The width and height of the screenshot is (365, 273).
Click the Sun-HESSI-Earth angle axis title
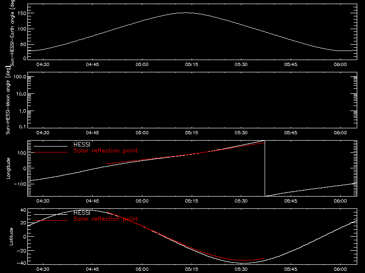click(x=12, y=33)
